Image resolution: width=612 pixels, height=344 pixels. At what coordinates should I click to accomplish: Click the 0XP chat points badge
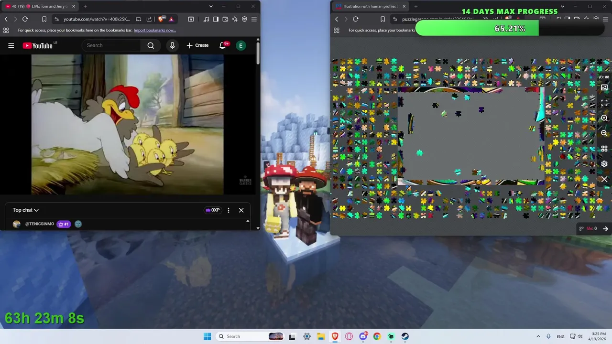(x=213, y=210)
